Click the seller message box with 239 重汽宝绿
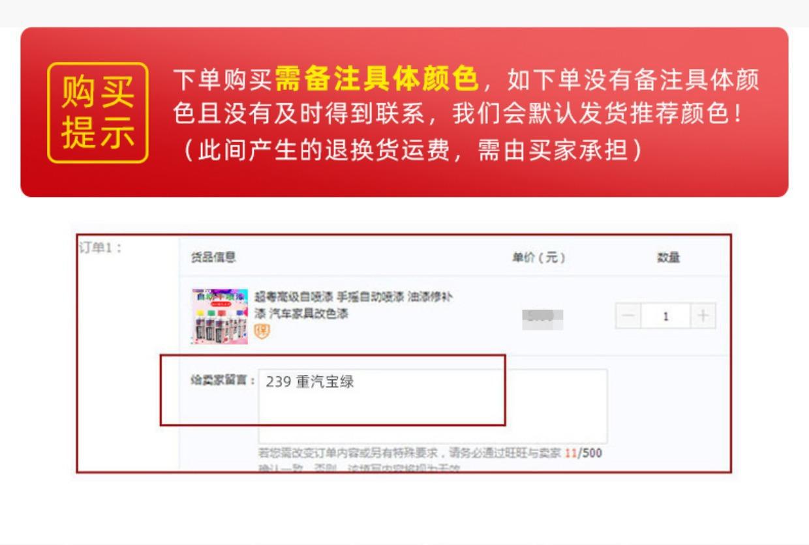The width and height of the screenshot is (809, 545). coord(433,407)
